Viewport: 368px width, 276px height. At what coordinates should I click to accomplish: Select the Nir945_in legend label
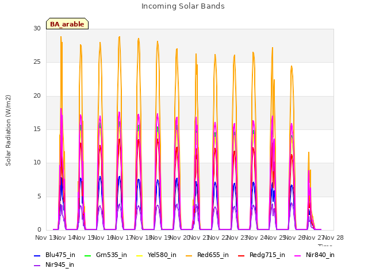point(60,265)
